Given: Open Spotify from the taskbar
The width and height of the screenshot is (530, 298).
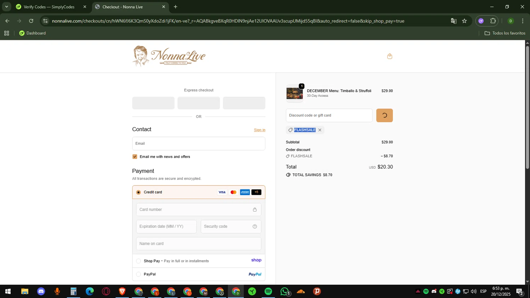Looking at the screenshot, I should [268, 292].
